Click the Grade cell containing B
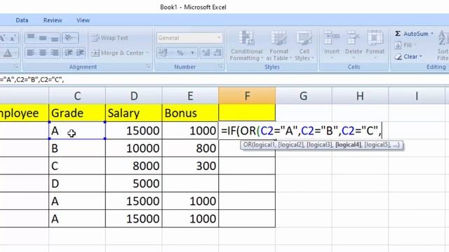 point(77,148)
